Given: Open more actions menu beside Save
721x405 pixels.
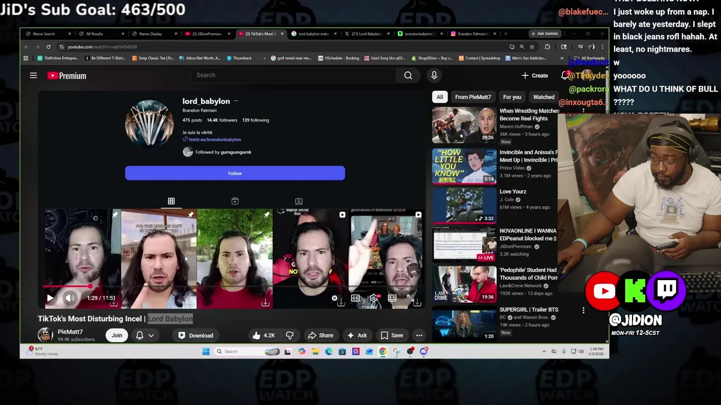Looking at the screenshot, I should pos(419,335).
